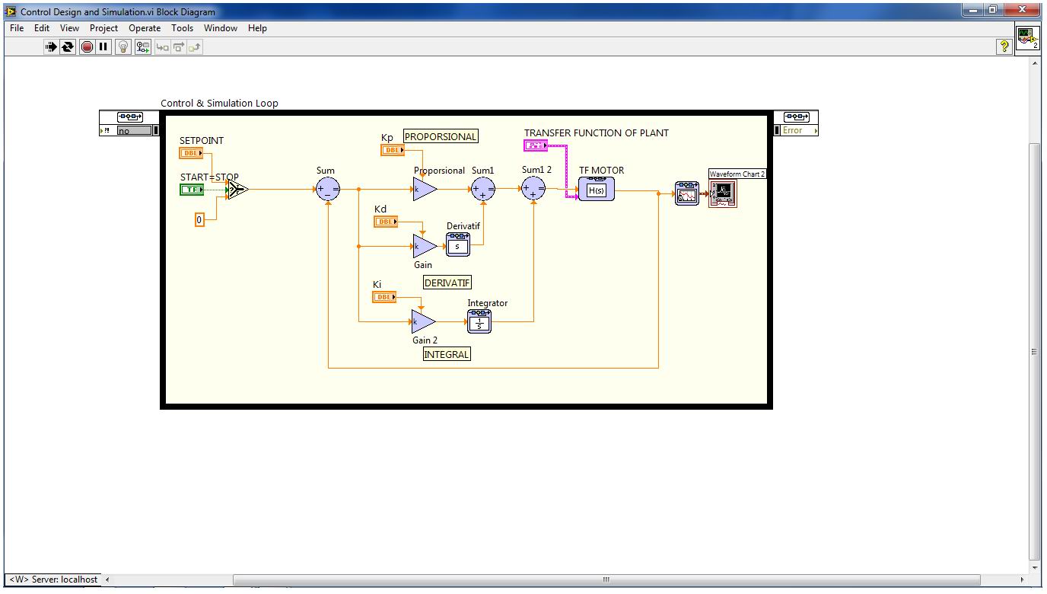The width and height of the screenshot is (1047, 594).
Task: Select the Derivatif s block
Action: tap(458, 244)
